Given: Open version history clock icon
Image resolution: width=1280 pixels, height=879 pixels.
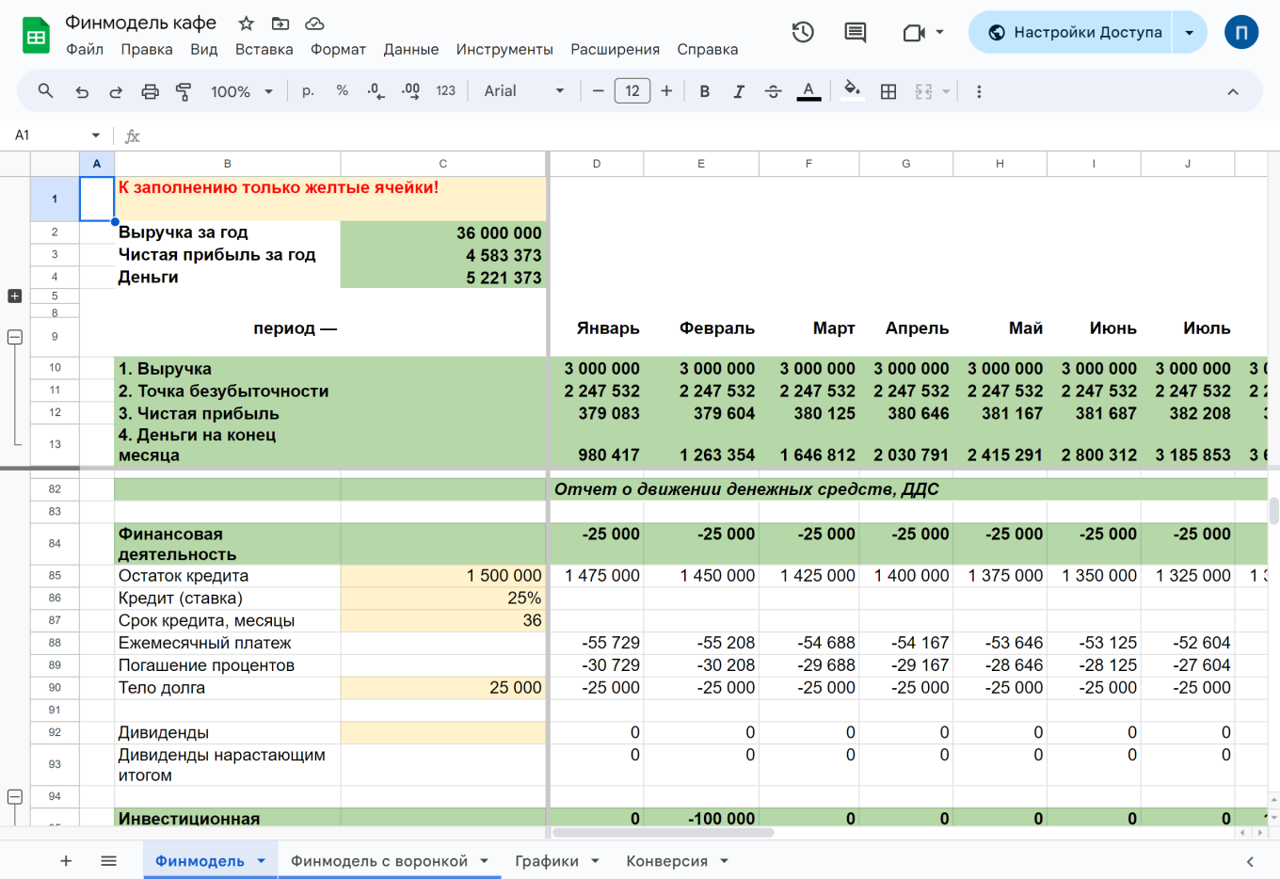Looking at the screenshot, I should coord(802,33).
